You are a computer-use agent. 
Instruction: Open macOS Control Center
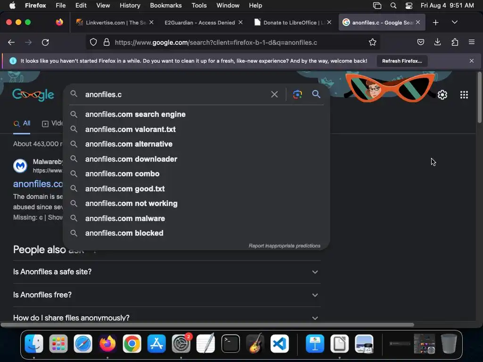[409, 6]
